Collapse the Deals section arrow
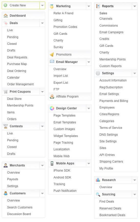This screenshot has height=222, width=140. pos(42,23)
